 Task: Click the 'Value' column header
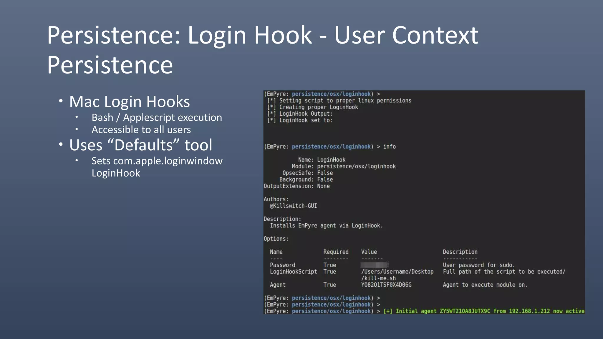click(369, 252)
